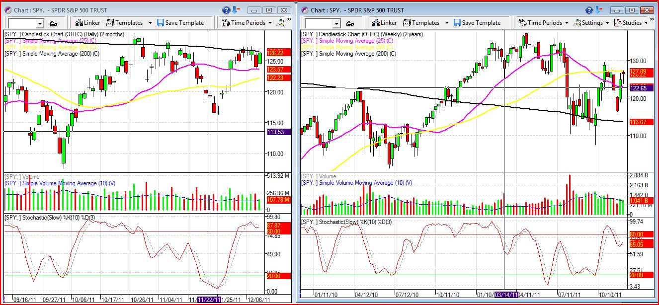The image size is (659, 305).
Task: Click the app icon in daily chart title bar
Action: point(8,10)
